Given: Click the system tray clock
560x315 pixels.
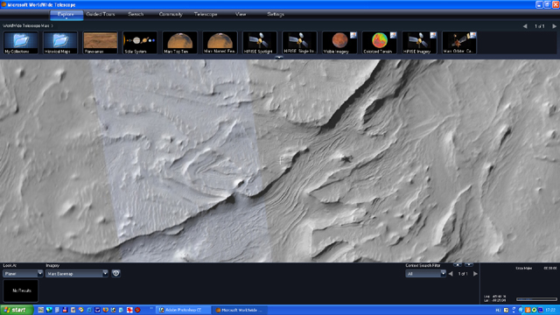Looking at the screenshot, I should coord(550,310).
